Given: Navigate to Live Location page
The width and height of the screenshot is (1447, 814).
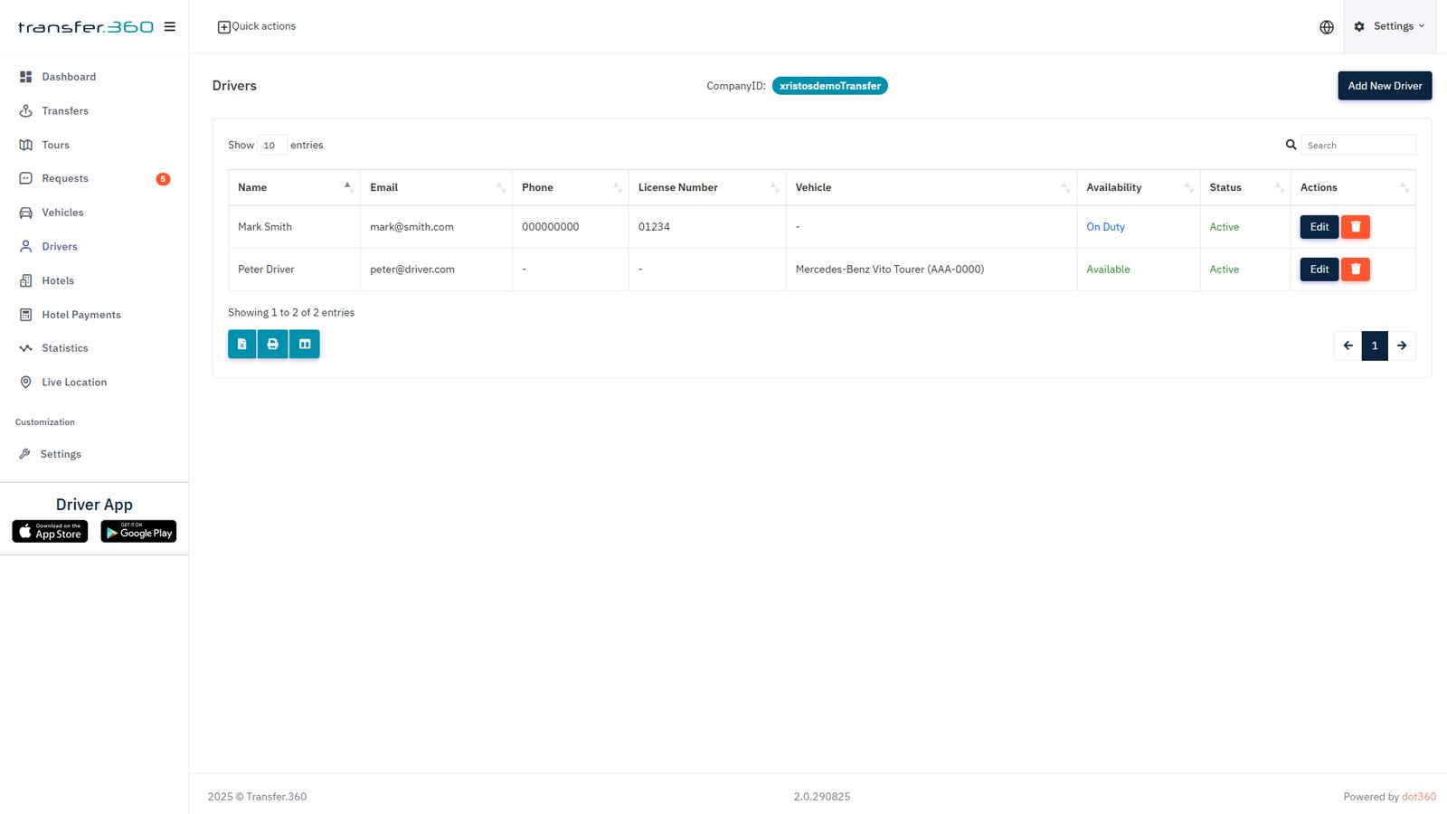Looking at the screenshot, I should coord(74,383).
